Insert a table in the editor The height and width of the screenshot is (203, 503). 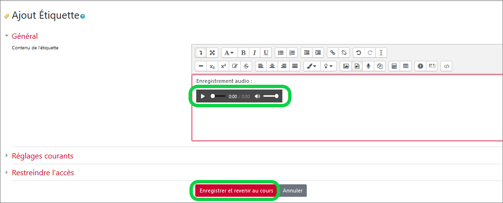[405, 67]
